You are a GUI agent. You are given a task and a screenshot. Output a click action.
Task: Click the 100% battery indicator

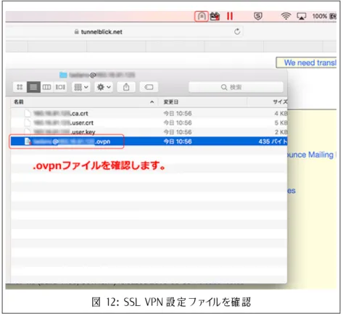(324, 16)
